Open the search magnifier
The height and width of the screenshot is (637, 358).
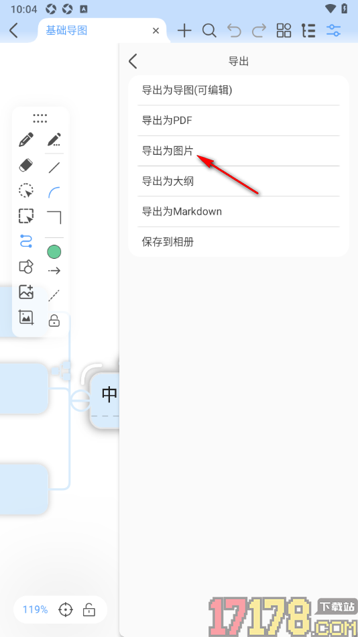209,30
